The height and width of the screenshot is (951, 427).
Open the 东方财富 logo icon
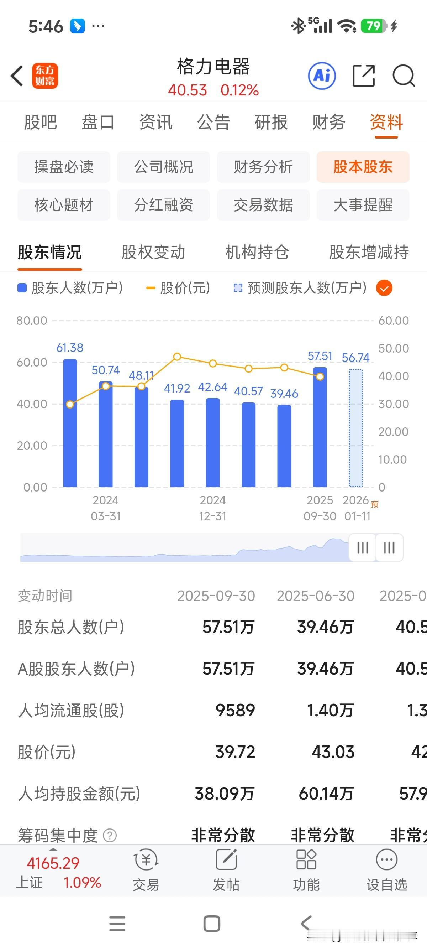coord(45,76)
